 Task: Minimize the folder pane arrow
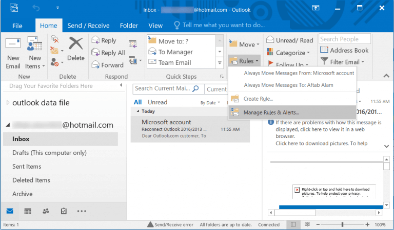[x=121, y=85]
